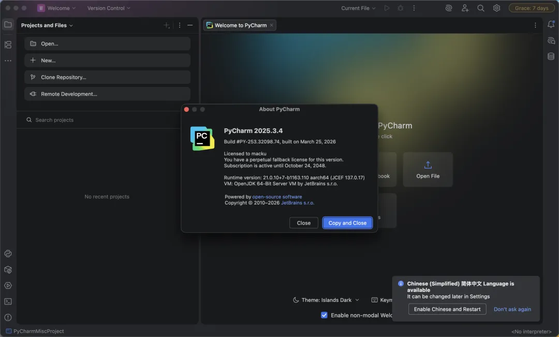The width and height of the screenshot is (559, 337).
Task: Click the Open File card
Action: tap(428, 169)
